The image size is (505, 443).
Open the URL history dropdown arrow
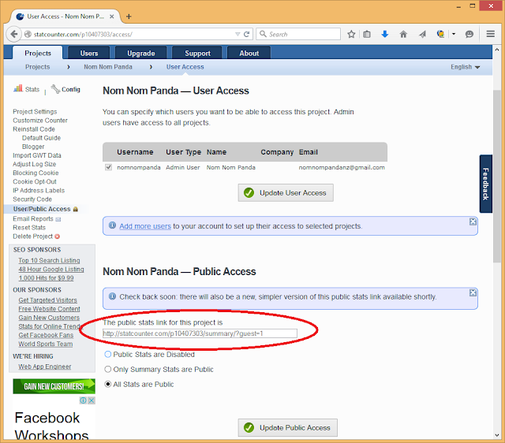pos(238,34)
